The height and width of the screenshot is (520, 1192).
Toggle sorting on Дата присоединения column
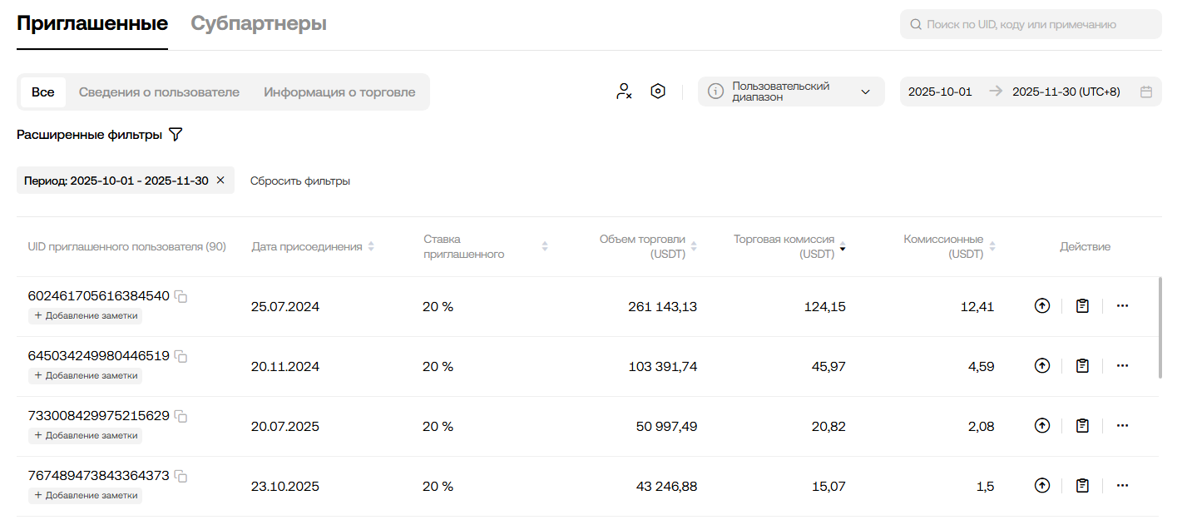click(x=371, y=247)
